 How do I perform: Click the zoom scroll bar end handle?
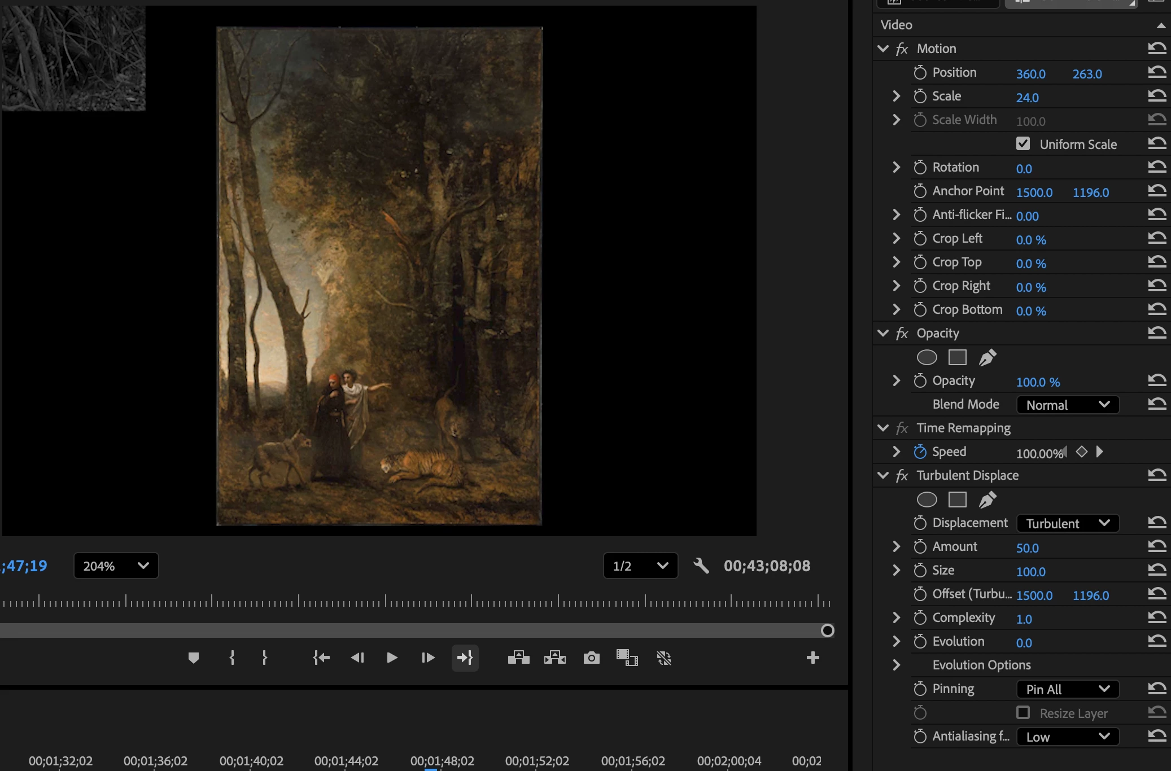(827, 630)
